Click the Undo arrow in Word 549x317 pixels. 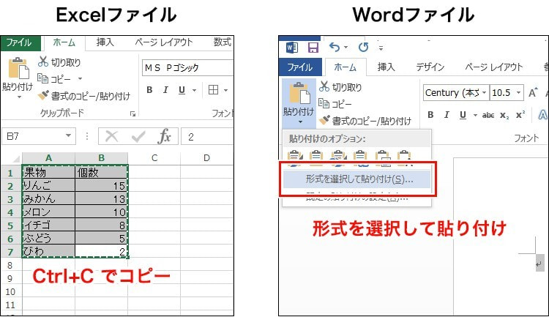[335, 47]
